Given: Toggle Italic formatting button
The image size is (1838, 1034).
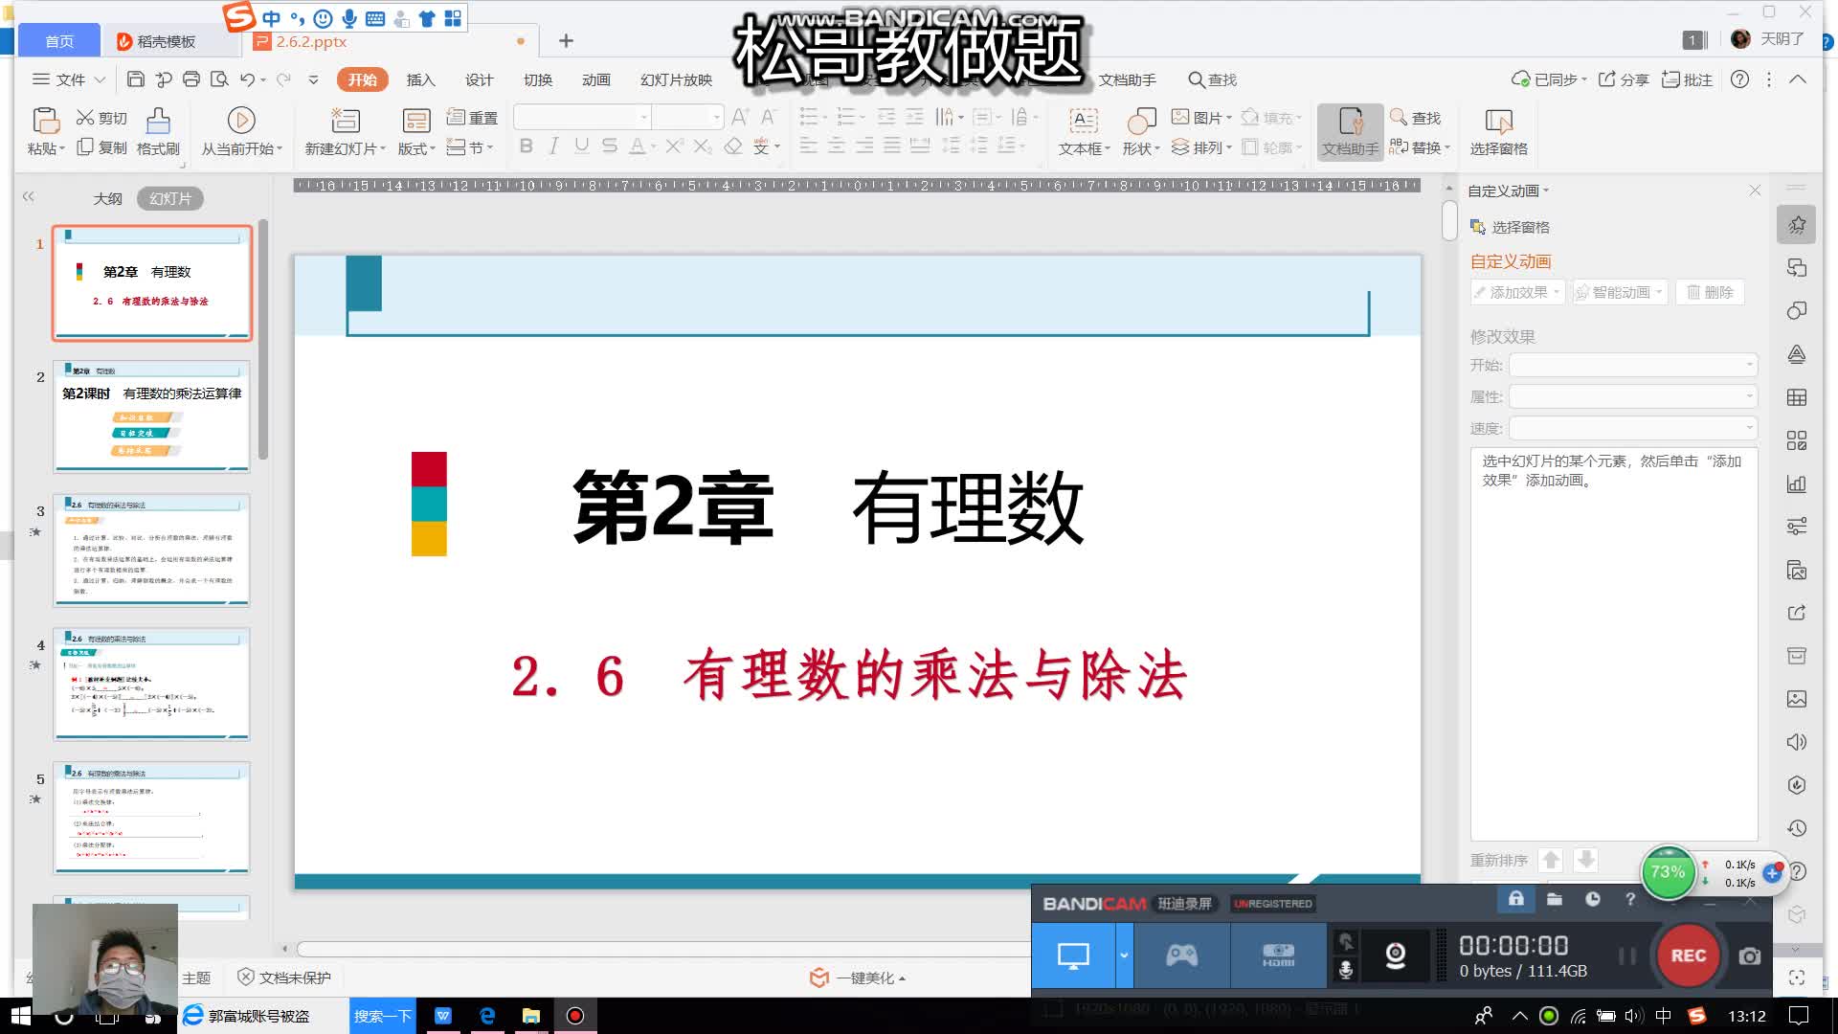Looking at the screenshot, I should pos(553,146).
